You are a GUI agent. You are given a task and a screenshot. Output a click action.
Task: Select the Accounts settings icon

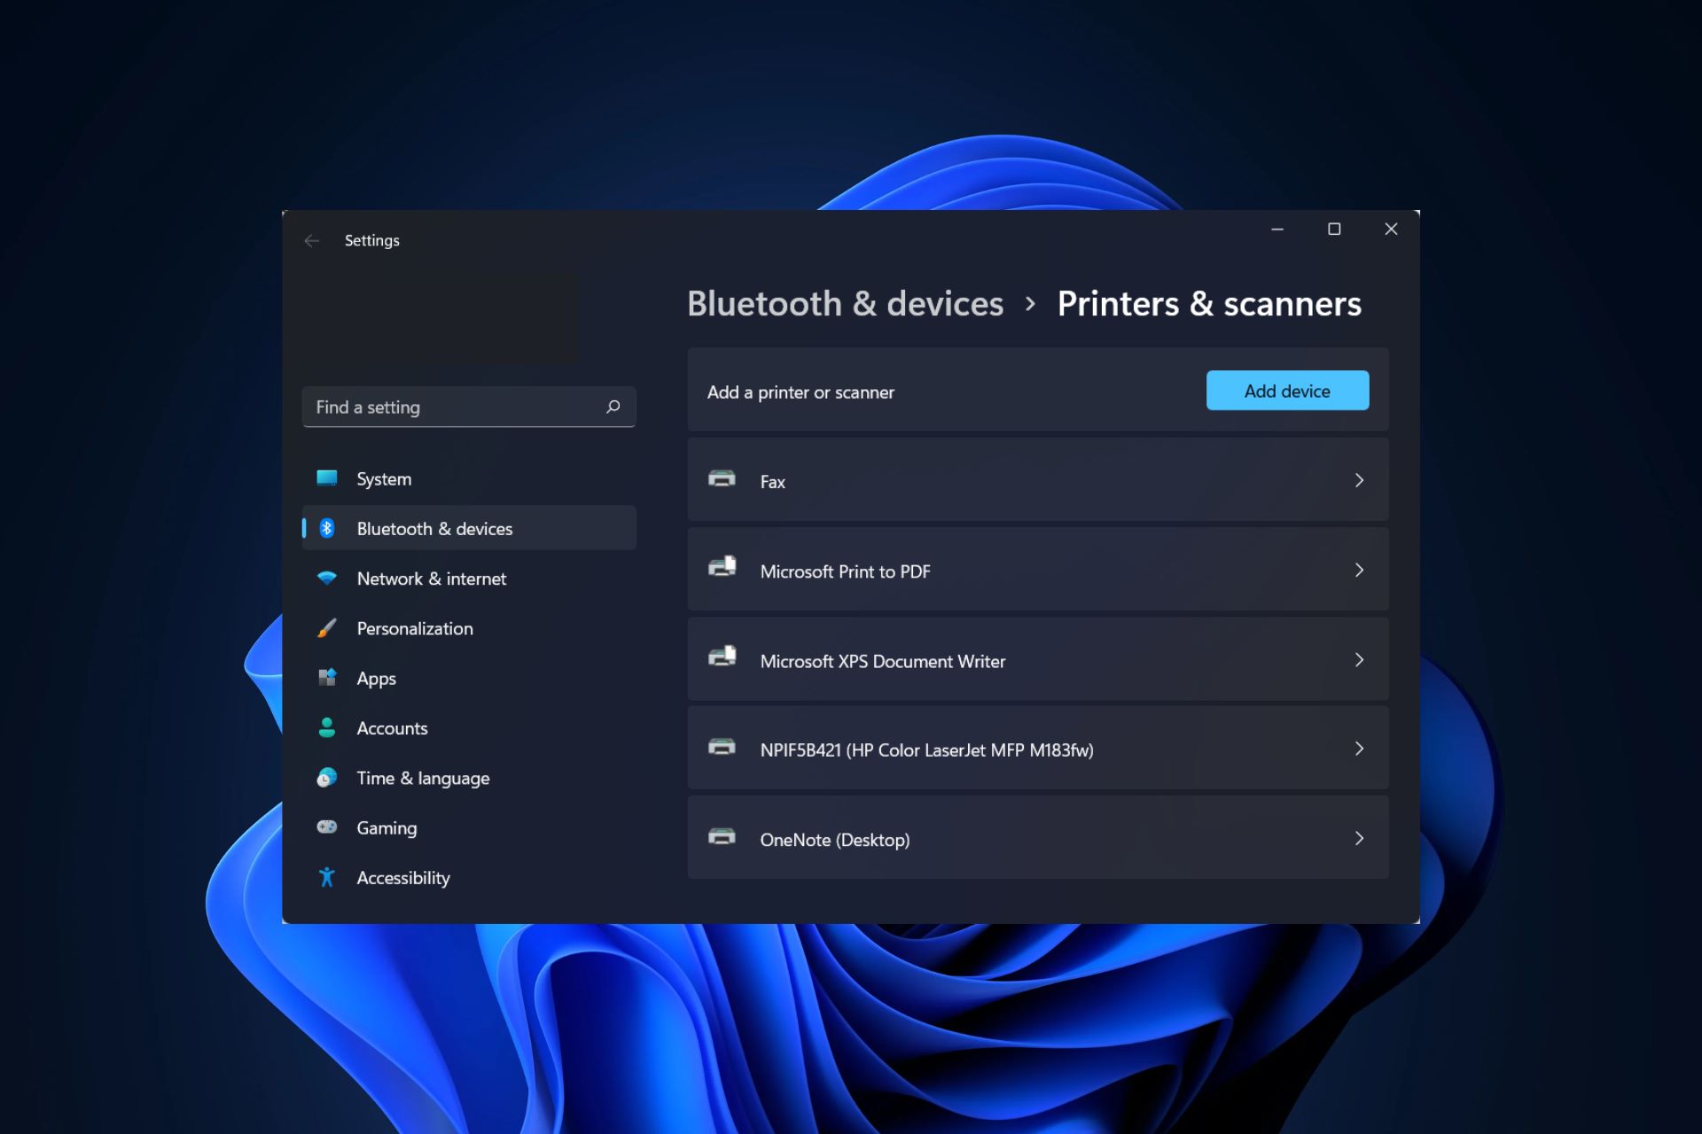coord(327,726)
